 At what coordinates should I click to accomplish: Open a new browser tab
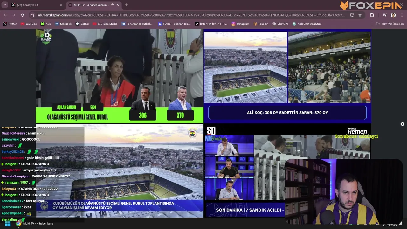coord(126,5)
